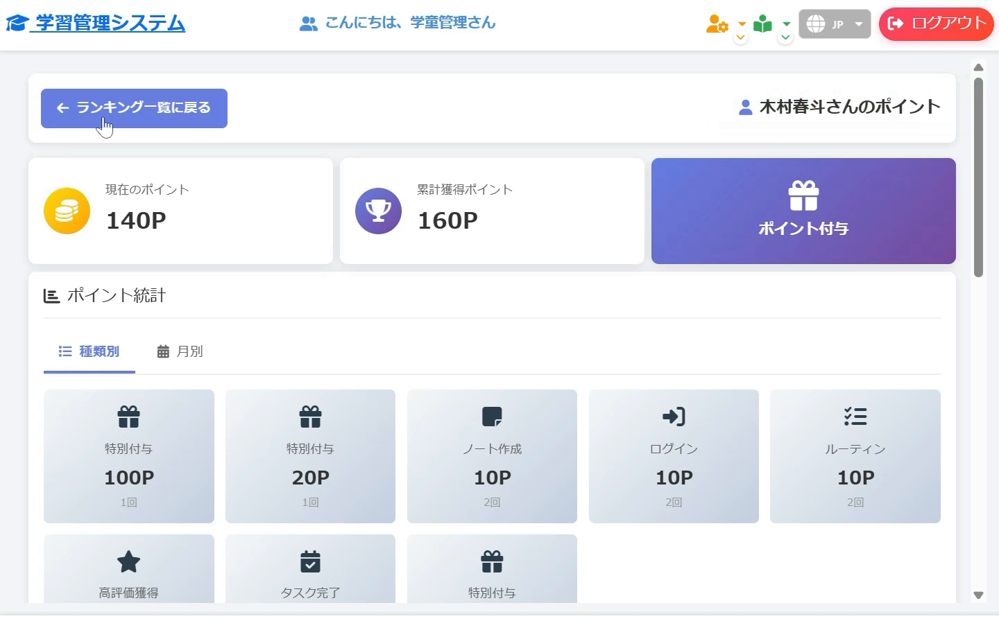
Task: Click the 100P value on 特別付与 card
Action: click(129, 478)
